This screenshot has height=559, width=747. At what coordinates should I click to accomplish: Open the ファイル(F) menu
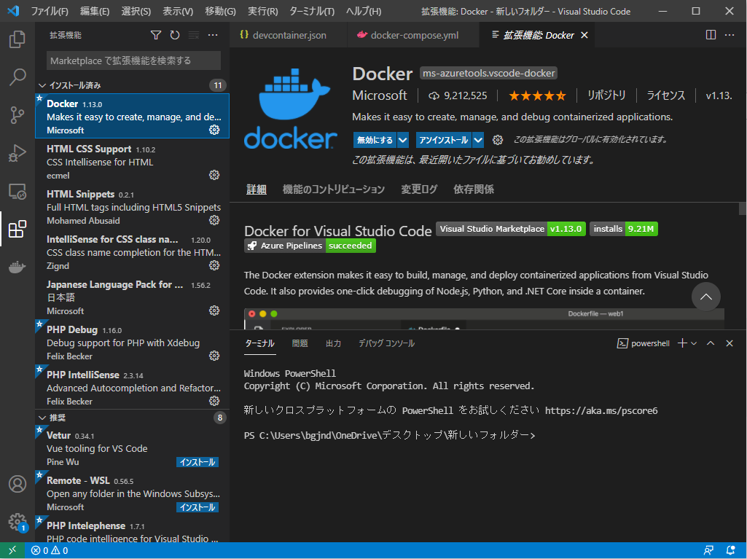click(50, 11)
